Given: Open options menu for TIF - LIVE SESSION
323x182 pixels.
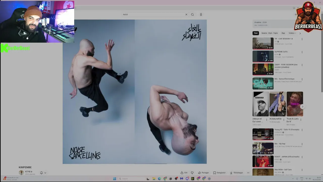Looking at the screenshot, I should coord(302,39).
